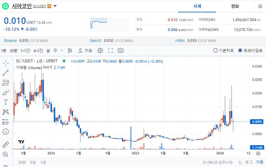Click the 2023 time axis label
Screen dimensions: 266x167
point(135,153)
